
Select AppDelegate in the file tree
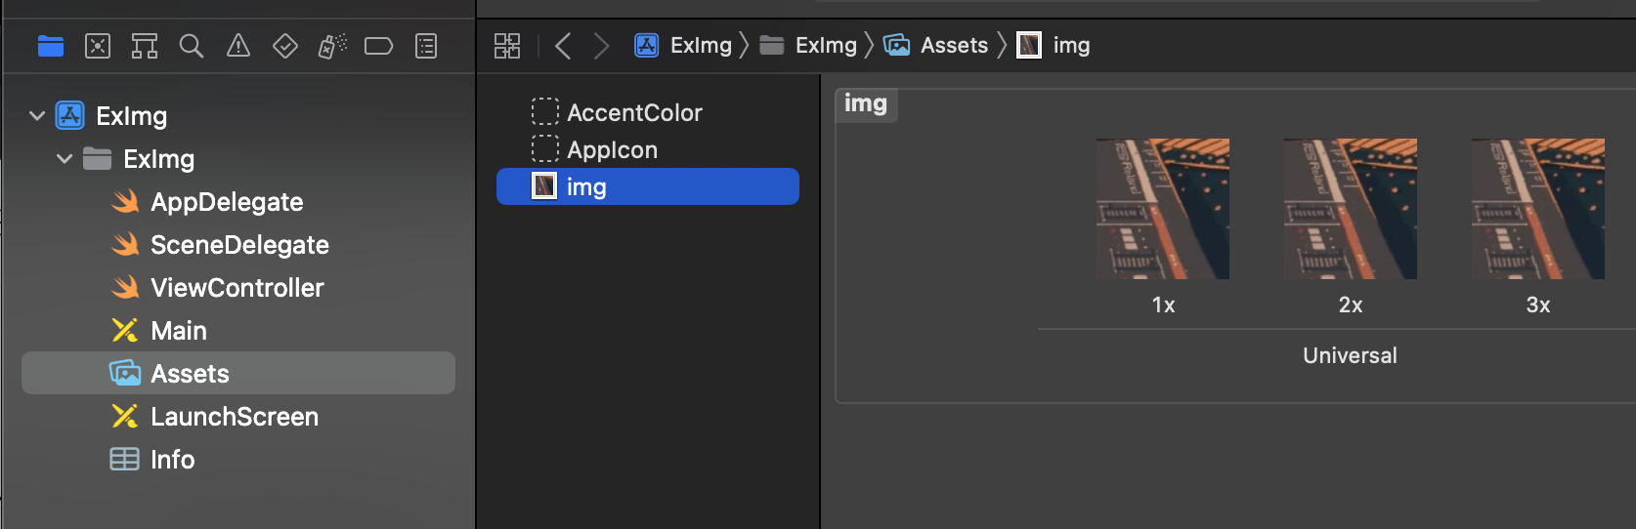click(227, 202)
